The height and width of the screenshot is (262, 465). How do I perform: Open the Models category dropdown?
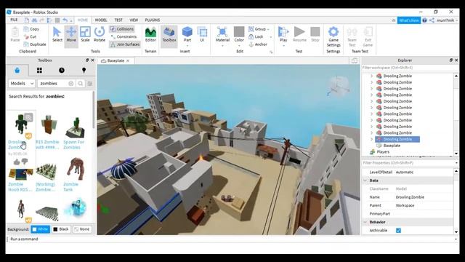pyautogui.click(x=22, y=84)
